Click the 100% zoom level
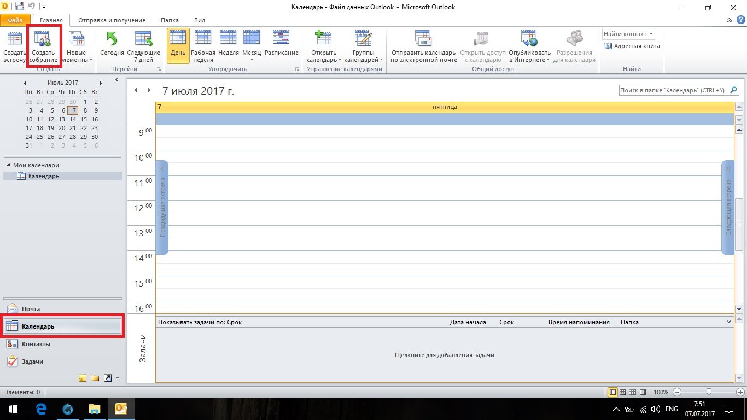Screen dimensions: 747x420 point(661,392)
